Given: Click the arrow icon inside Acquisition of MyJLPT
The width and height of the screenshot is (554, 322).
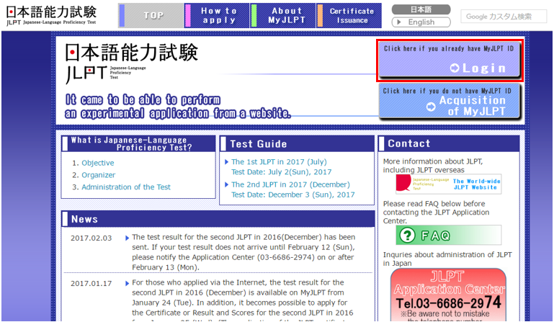Looking at the screenshot, I should tap(431, 107).
